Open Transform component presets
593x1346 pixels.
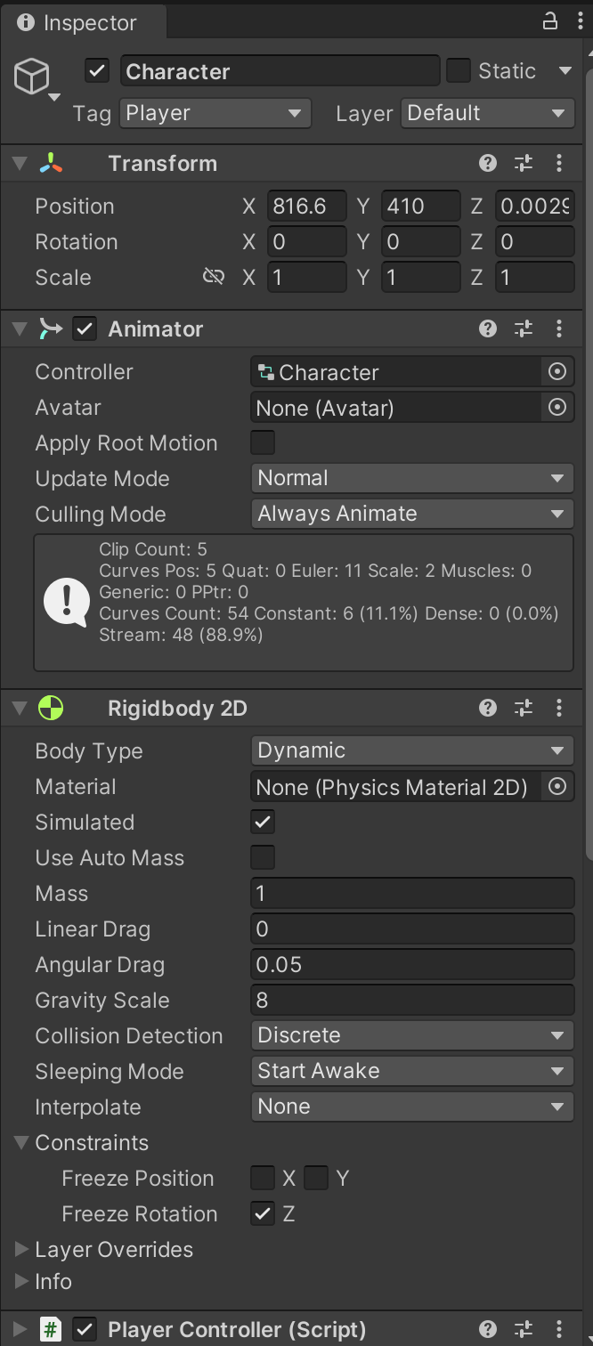click(x=524, y=163)
